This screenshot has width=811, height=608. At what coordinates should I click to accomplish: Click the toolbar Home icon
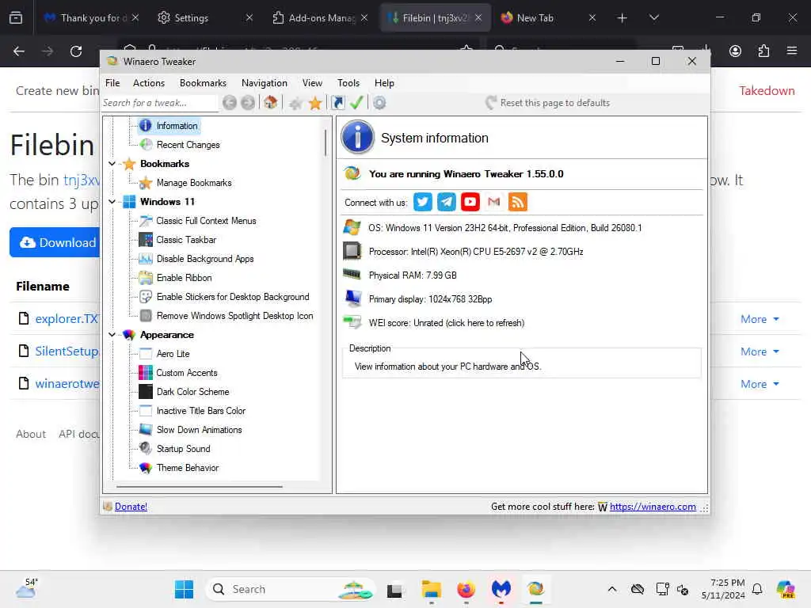pyautogui.click(x=271, y=103)
